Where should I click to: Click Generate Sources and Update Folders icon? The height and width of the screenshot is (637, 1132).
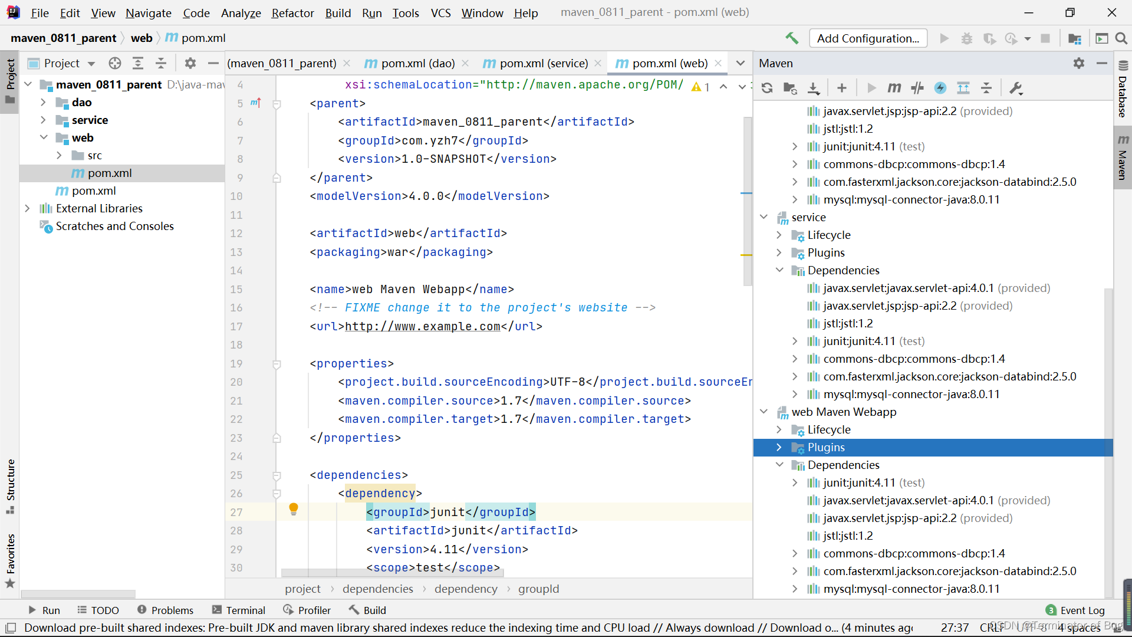coord(790,88)
